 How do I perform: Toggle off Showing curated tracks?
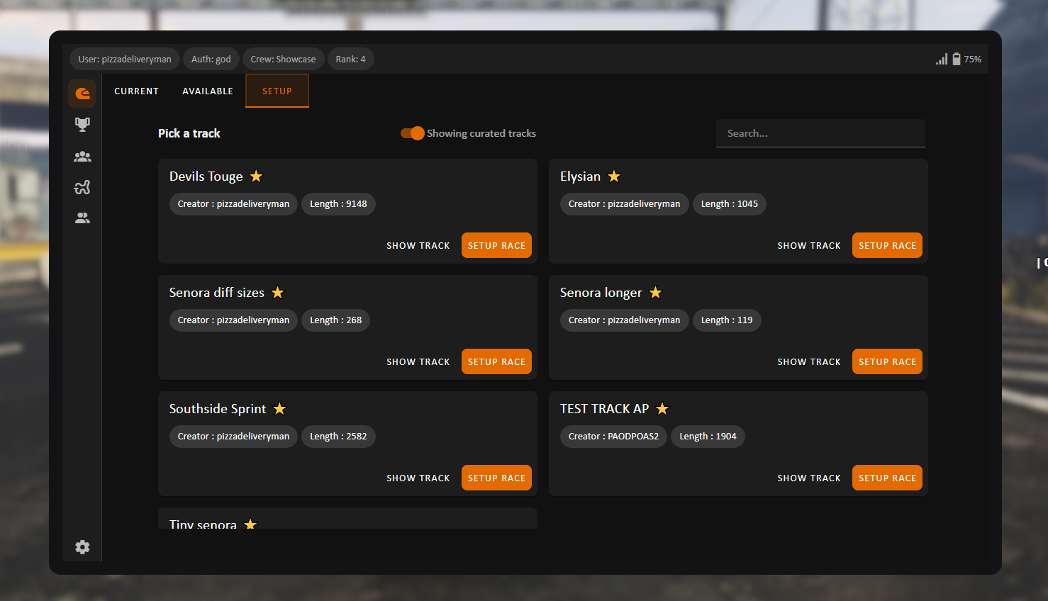click(412, 133)
